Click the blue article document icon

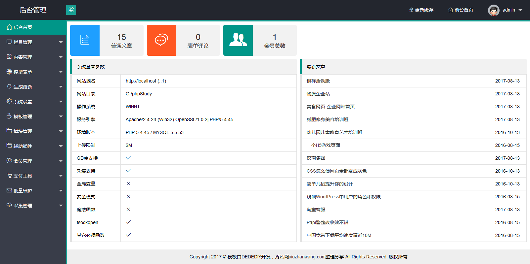click(85, 40)
